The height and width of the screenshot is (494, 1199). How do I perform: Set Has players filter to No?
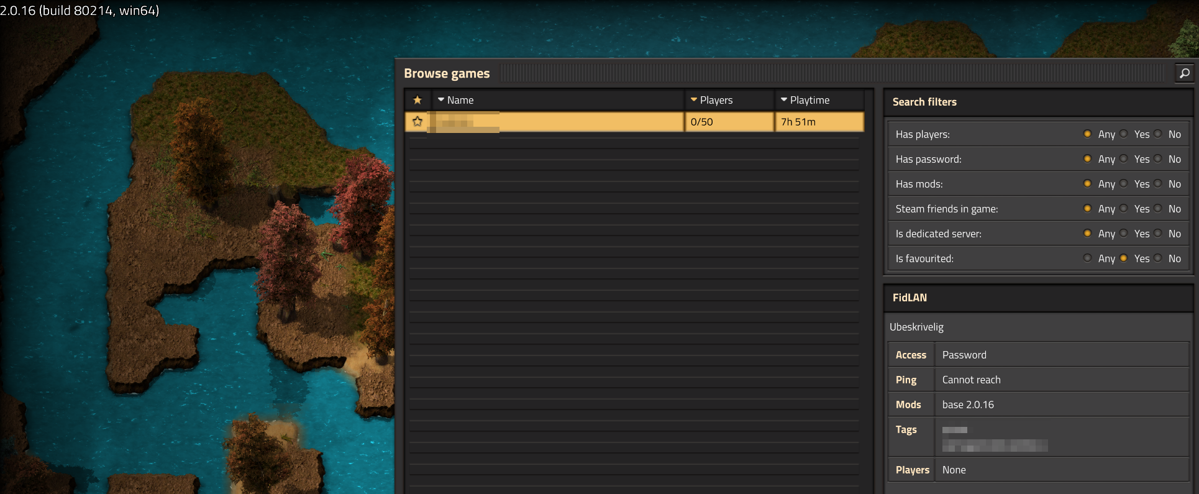pos(1158,134)
